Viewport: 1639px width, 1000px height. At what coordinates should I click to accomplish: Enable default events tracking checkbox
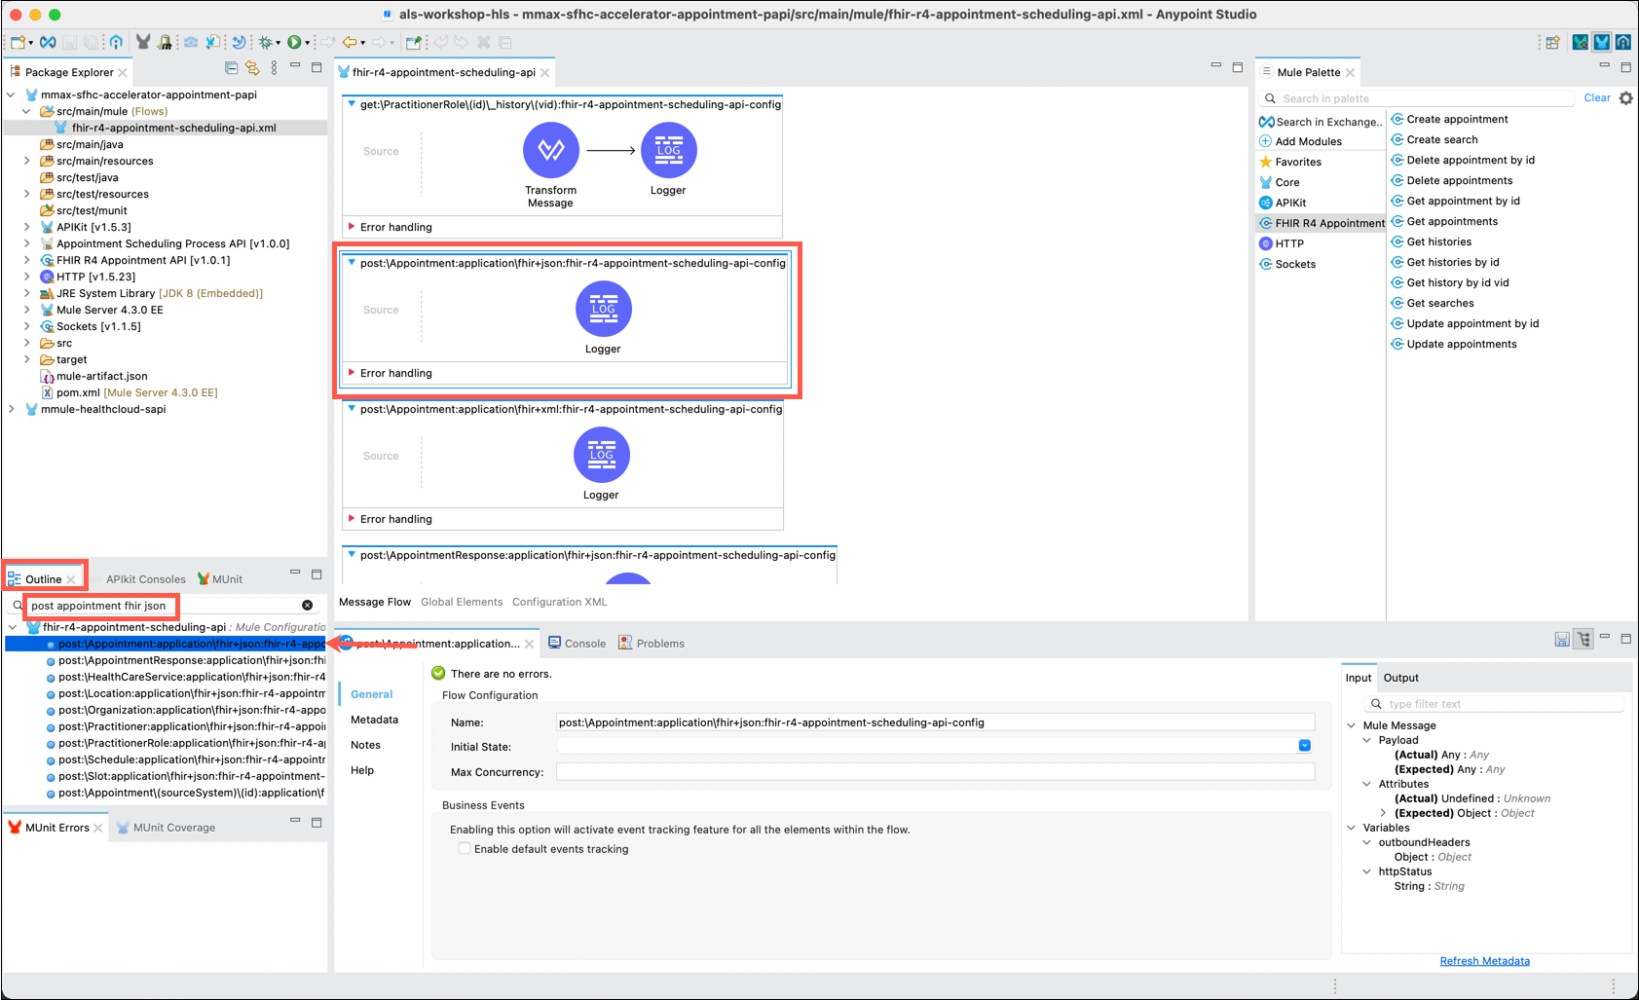point(465,849)
